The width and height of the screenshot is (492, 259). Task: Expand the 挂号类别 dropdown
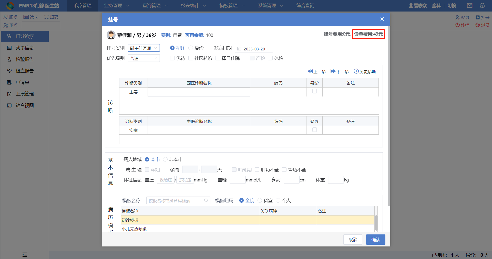pos(144,48)
